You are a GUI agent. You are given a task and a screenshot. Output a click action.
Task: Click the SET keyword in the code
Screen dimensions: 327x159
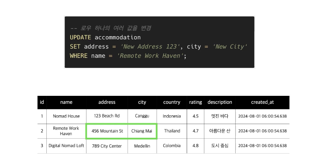tap(75, 47)
